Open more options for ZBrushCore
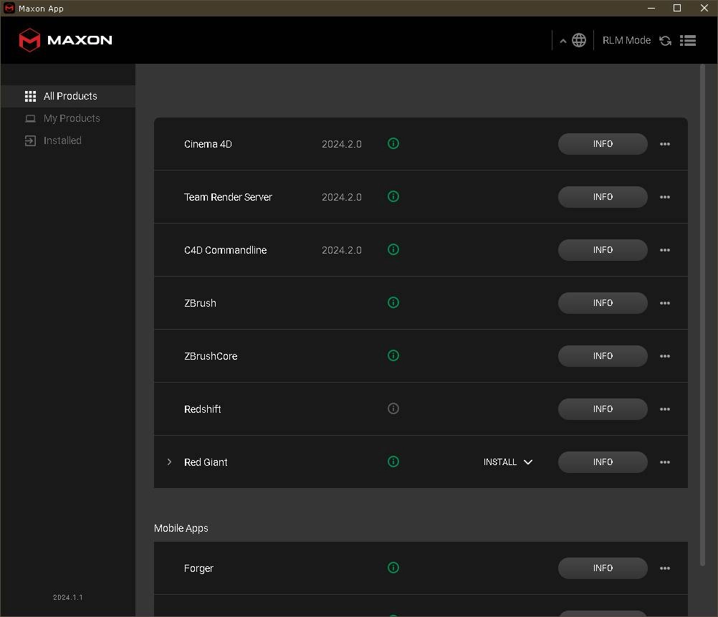Viewport: 718px width, 617px height. pyautogui.click(x=665, y=356)
